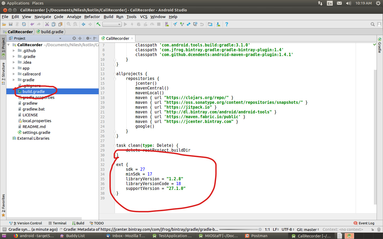383x239 pixels.
Task: Click the Save All disk icon
Action: pos(11,24)
